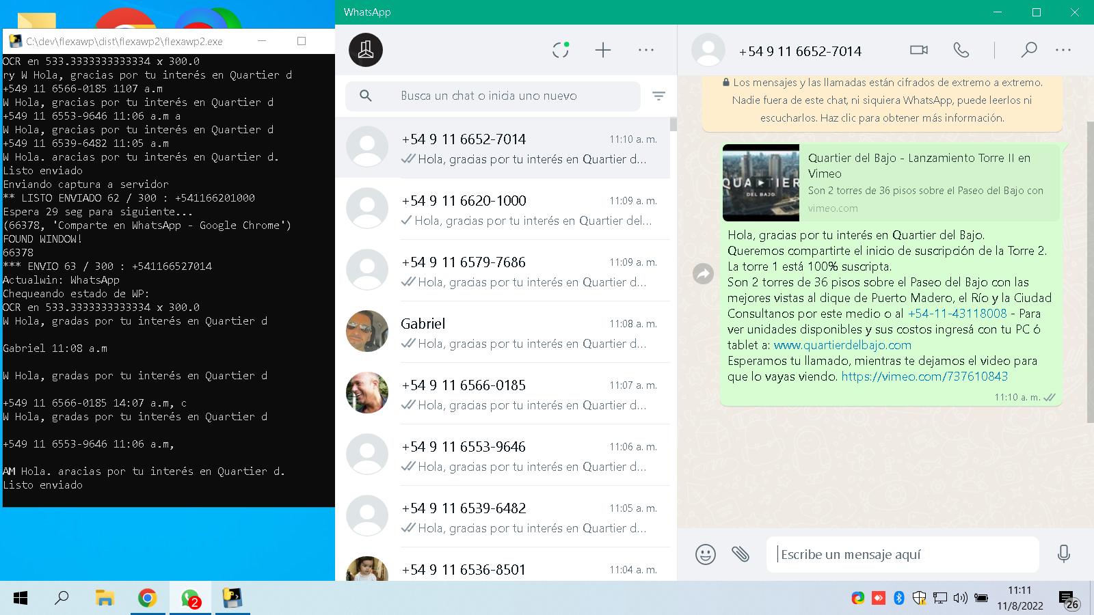Viewport: 1094px width, 615px height.
Task: Open the Vimeo link preview thumbnail
Action: pyautogui.click(x=761, y=182)
